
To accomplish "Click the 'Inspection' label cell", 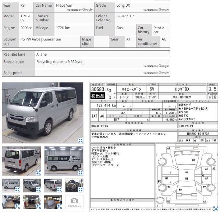I will point(87,42).
